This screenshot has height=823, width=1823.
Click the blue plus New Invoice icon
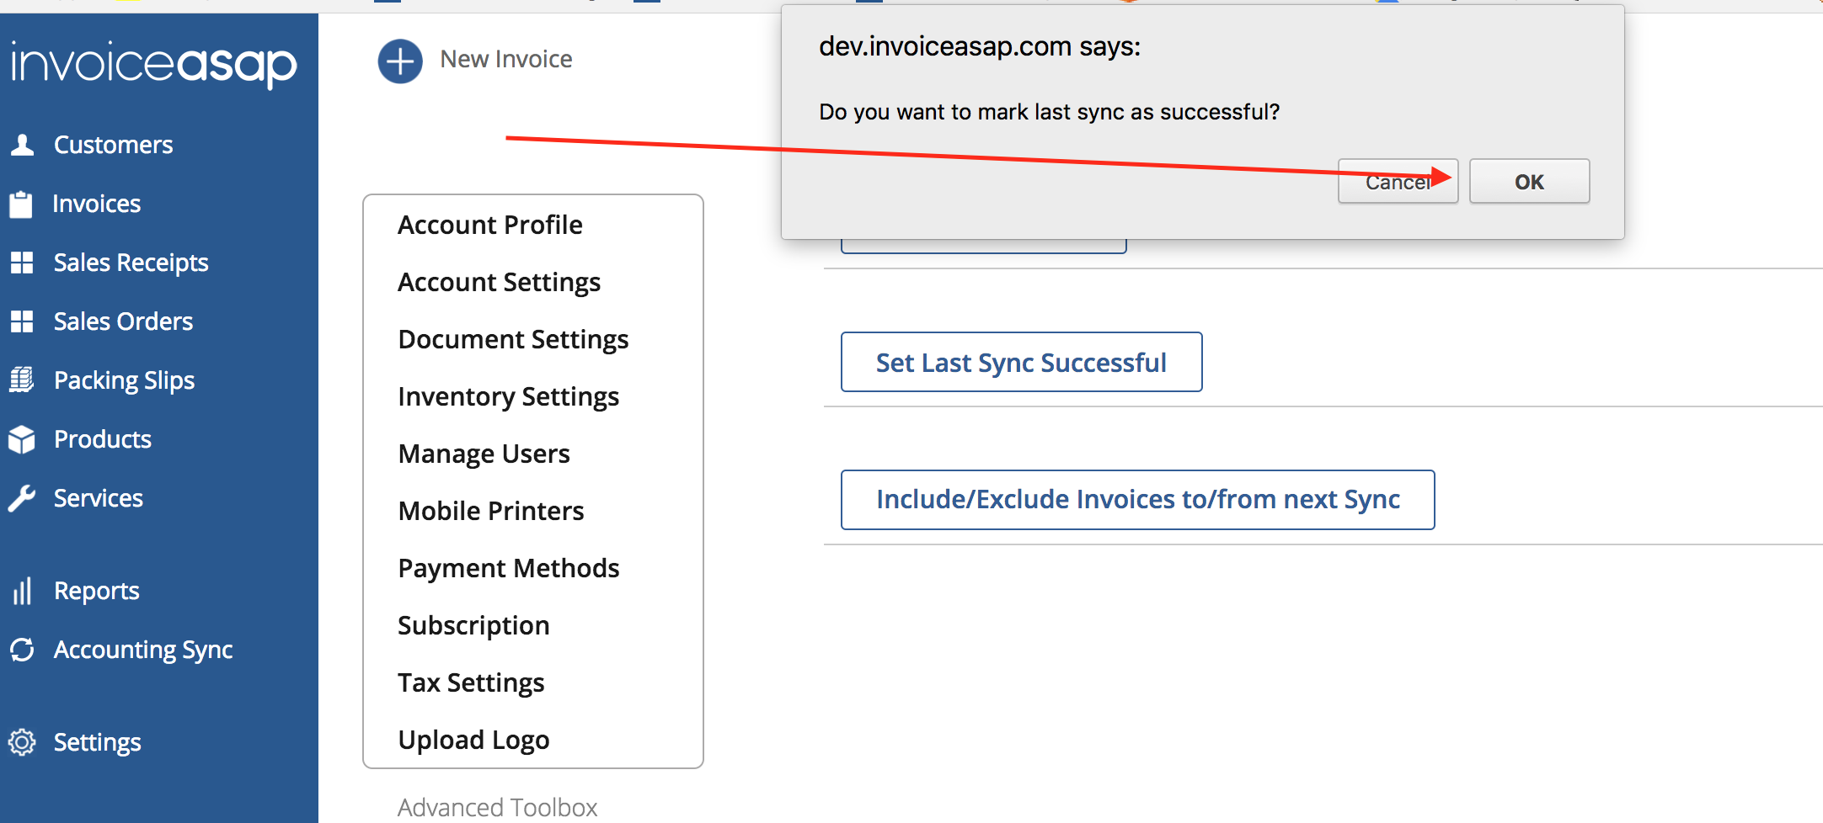point(400,61)
